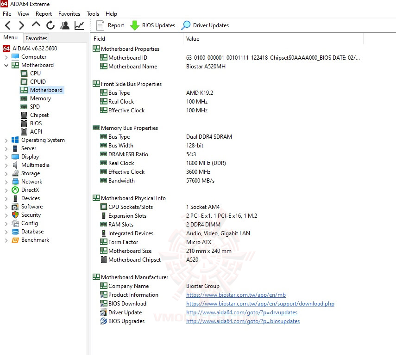Viewport: 396px width, 355px height.
Task: Click the Field column header
Action: pos(137,38)
